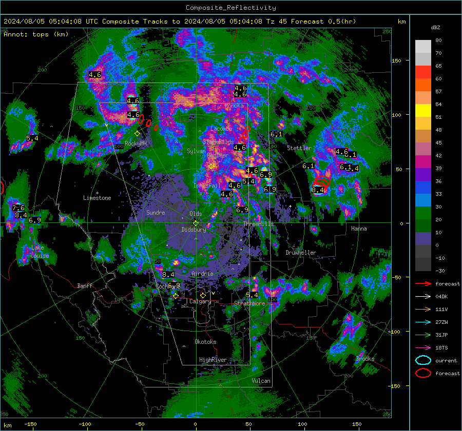Click the 5.4 storm top label above Strathmore
The width and height of the screenshot is (462, 431).
click(x=252, y=295)
